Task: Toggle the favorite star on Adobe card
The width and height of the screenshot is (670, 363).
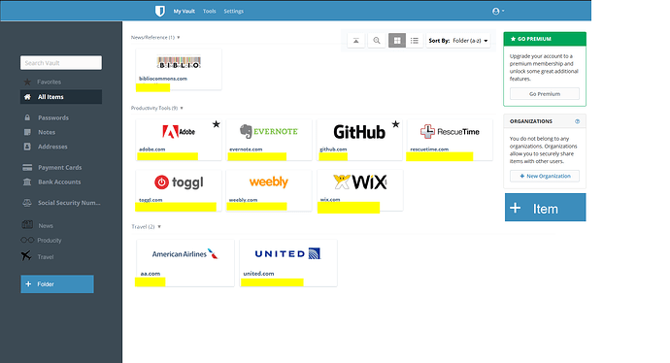Action: (217, 124)
